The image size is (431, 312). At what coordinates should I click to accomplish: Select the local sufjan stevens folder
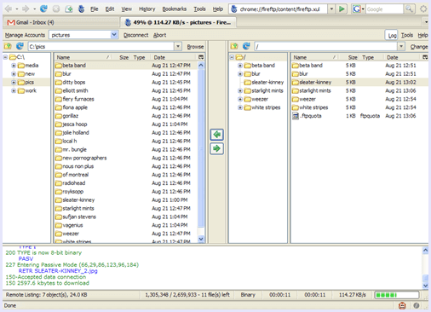(x=125, y=217)
